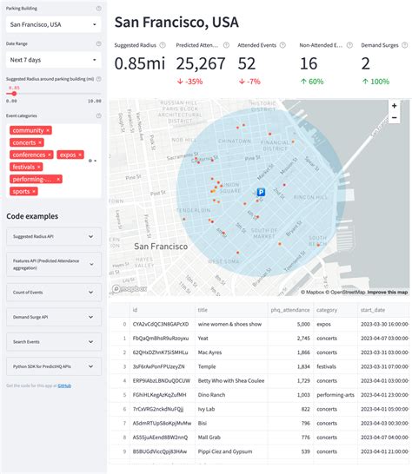Remove the conferences category tag
The width and height of the screenshot is (412, 474).
[x=50, y=155]
